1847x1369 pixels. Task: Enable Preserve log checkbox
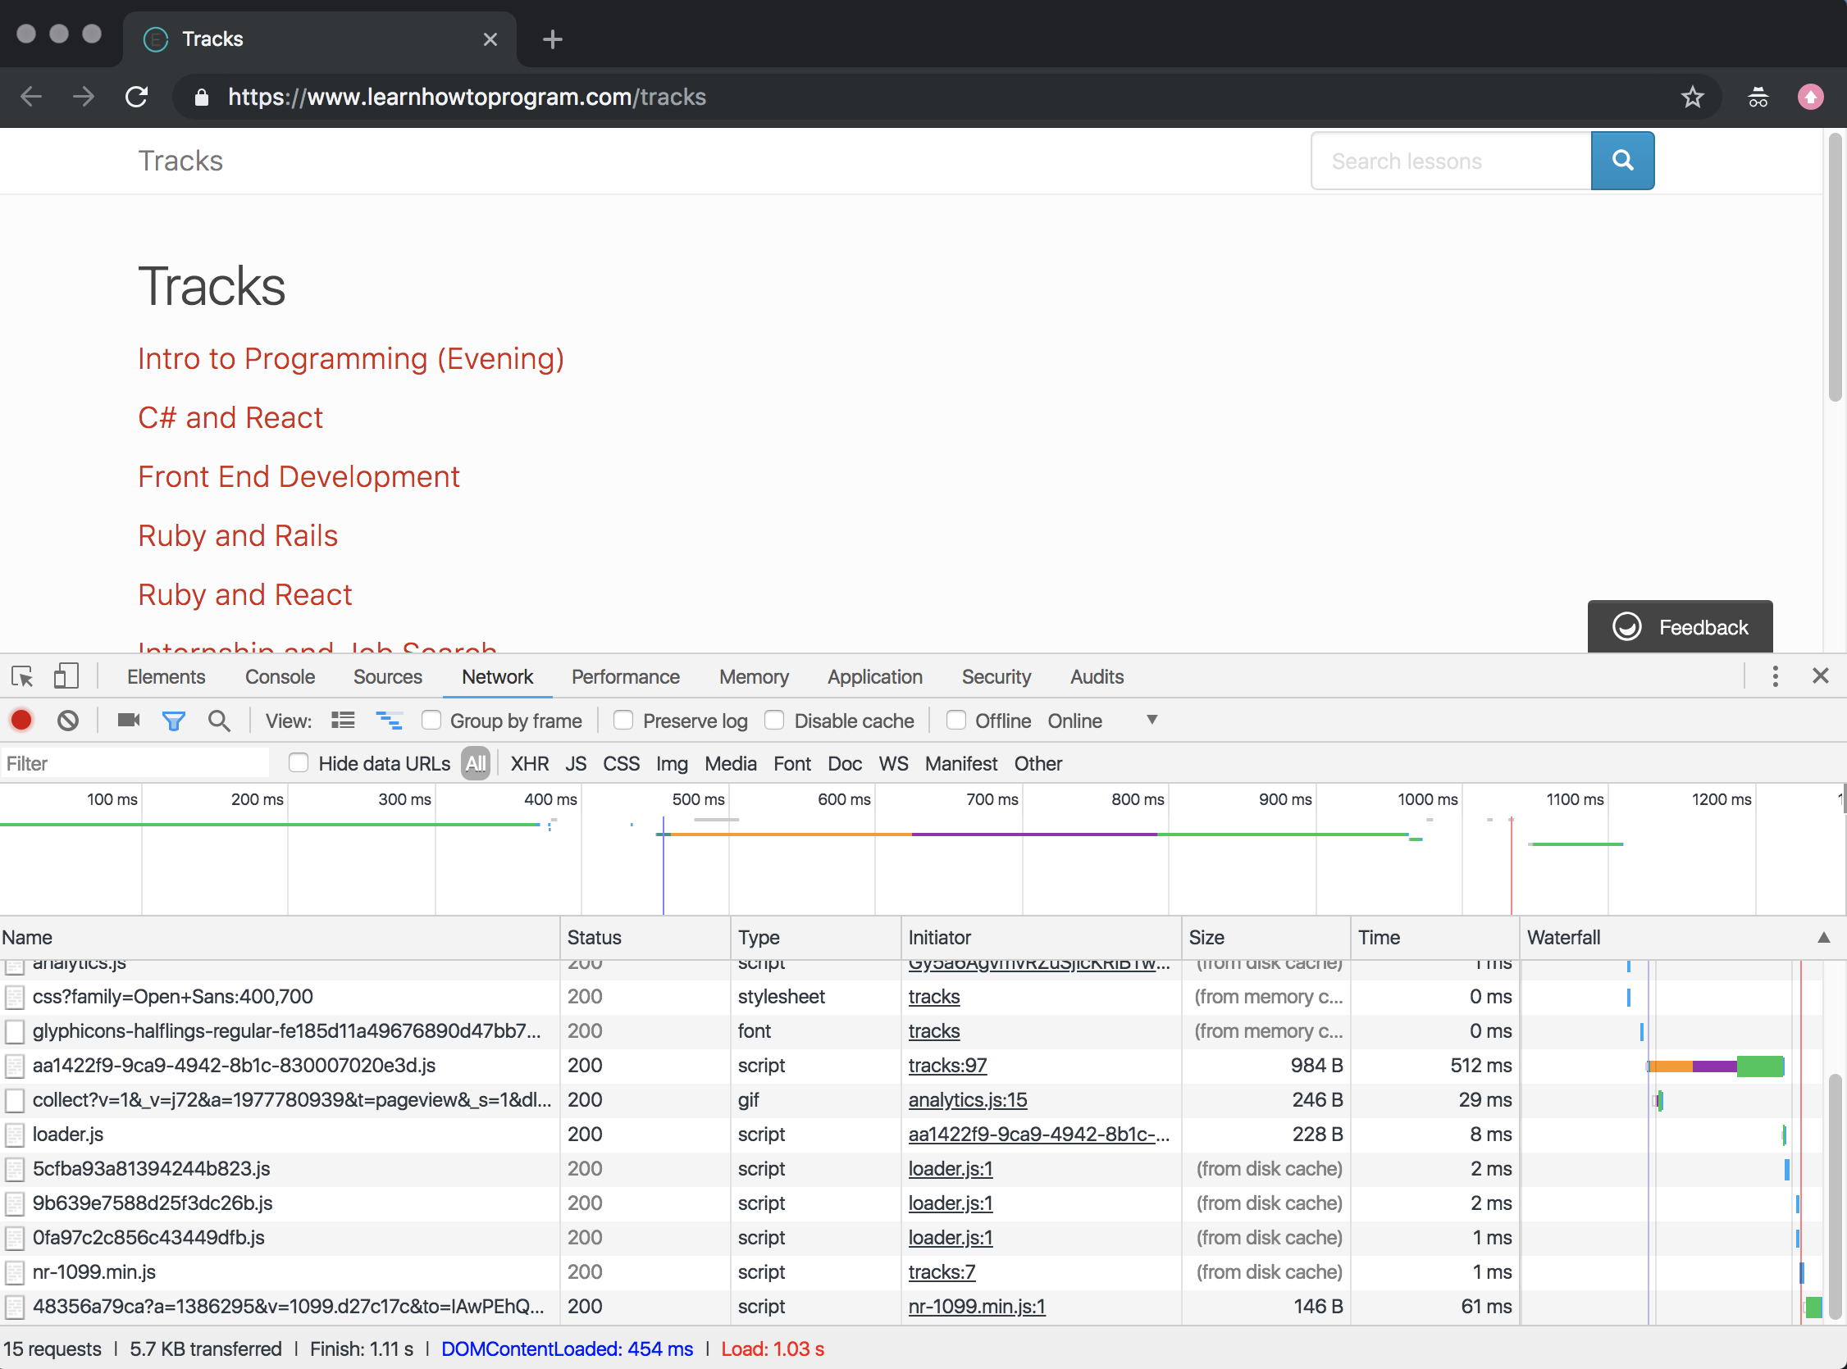(623, 720)
